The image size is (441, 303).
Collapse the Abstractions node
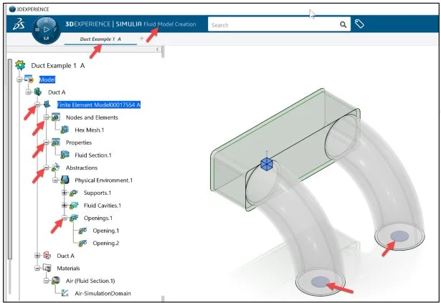click(47, 168)
